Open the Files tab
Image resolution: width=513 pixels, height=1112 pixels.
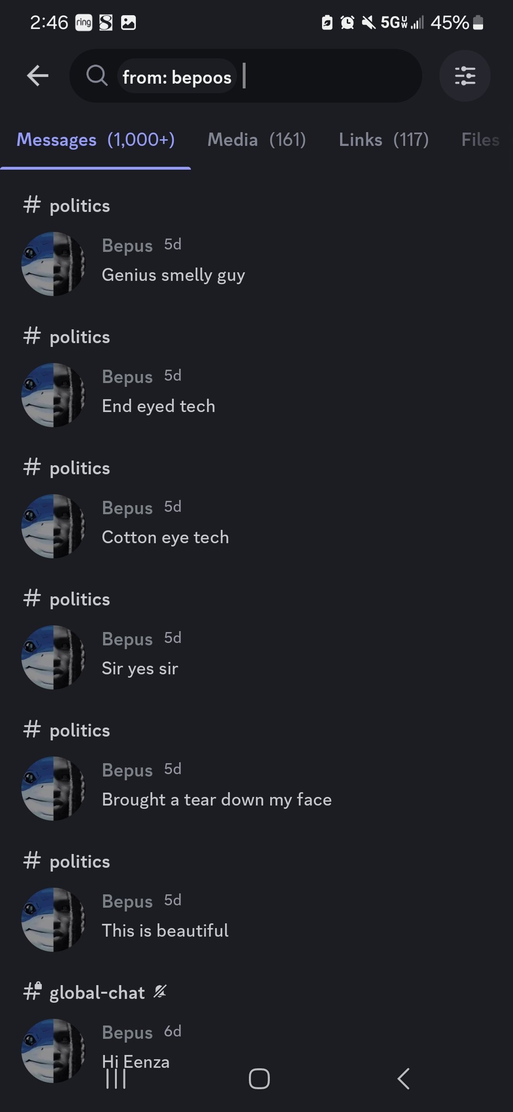[x=480, y=140]
